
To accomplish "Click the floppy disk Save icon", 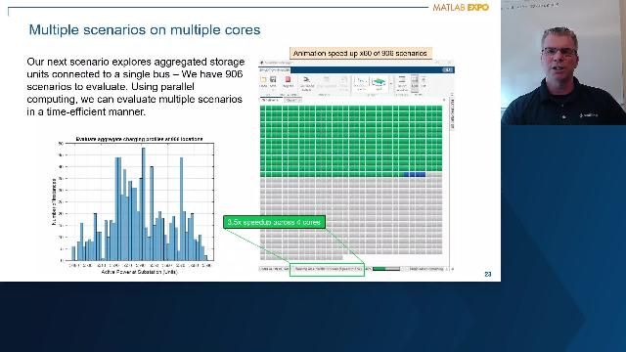I will point(273,79).
